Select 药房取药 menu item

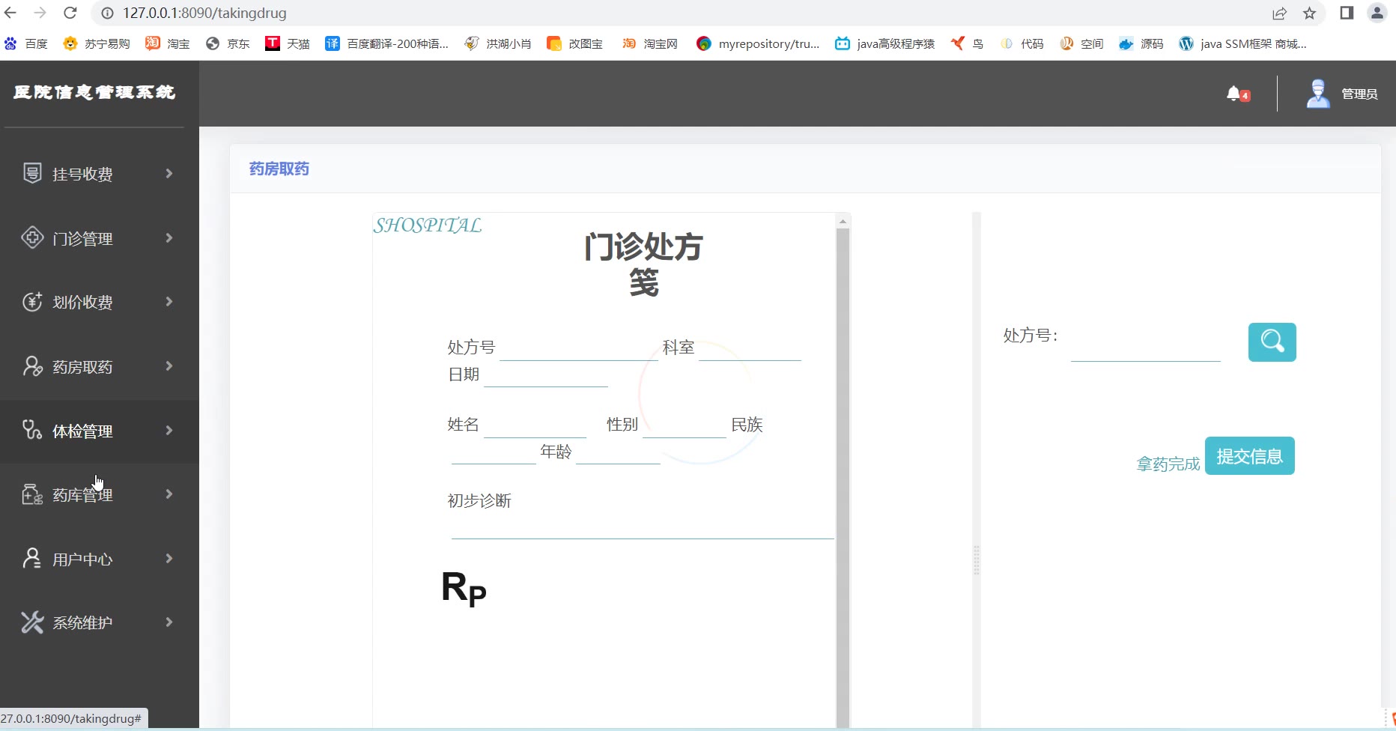pyautogui.click(x=99, y=366)
